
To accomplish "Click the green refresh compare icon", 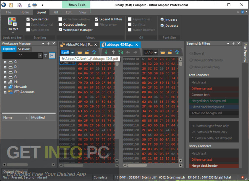I will (121, 52).
